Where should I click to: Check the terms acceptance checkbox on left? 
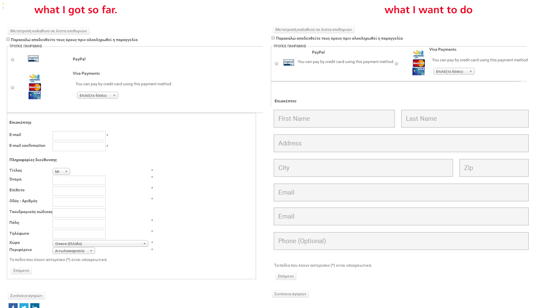click(8, 39)
